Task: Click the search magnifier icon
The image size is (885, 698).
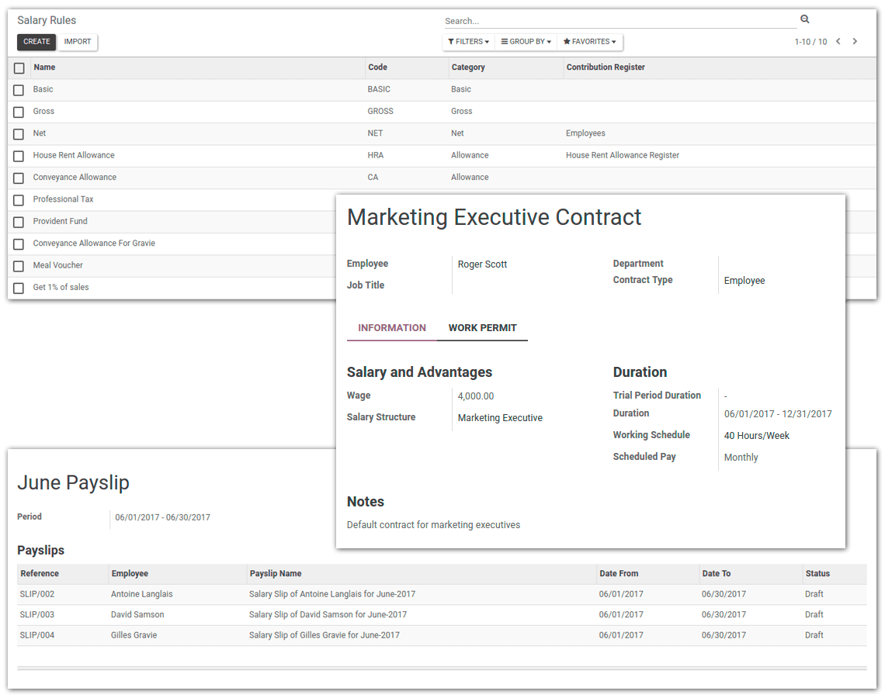Action: (x=804, y=18)
